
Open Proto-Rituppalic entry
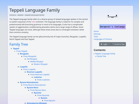[x=30, y=56]
